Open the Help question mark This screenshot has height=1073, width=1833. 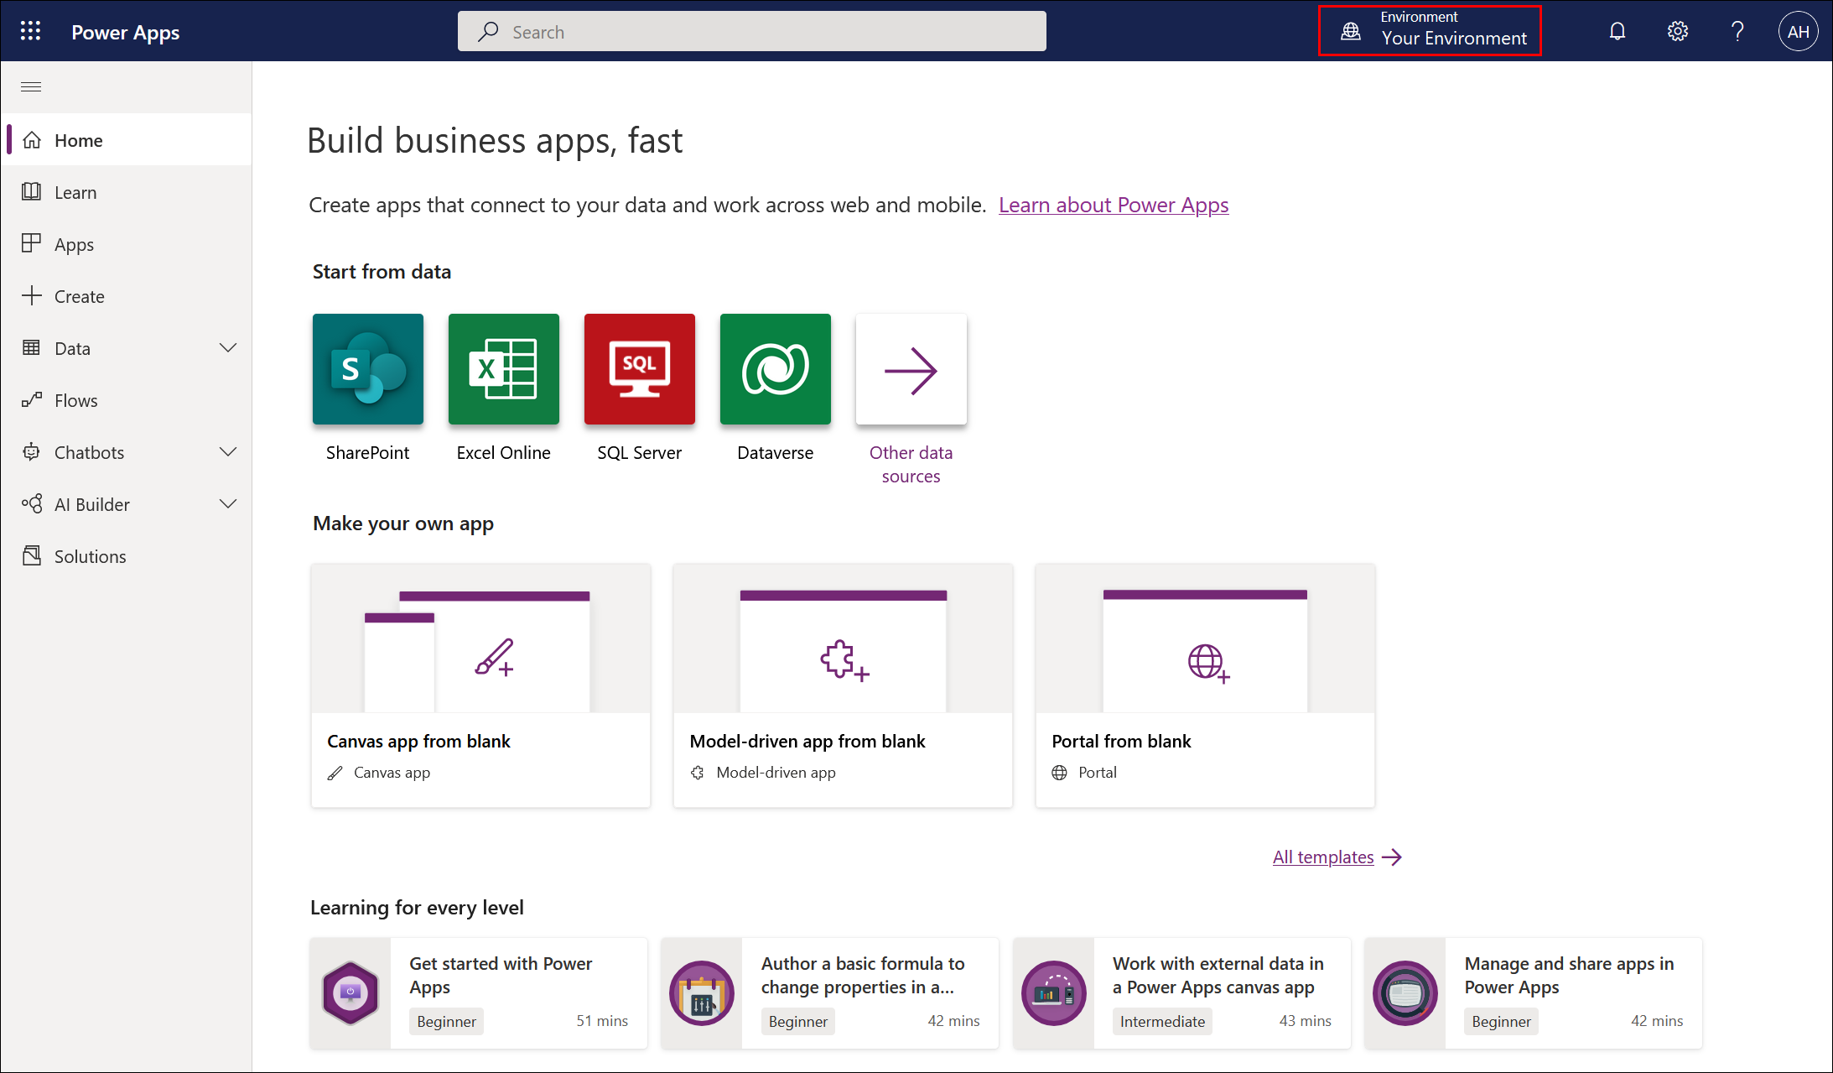click(x=1737, y=32)
